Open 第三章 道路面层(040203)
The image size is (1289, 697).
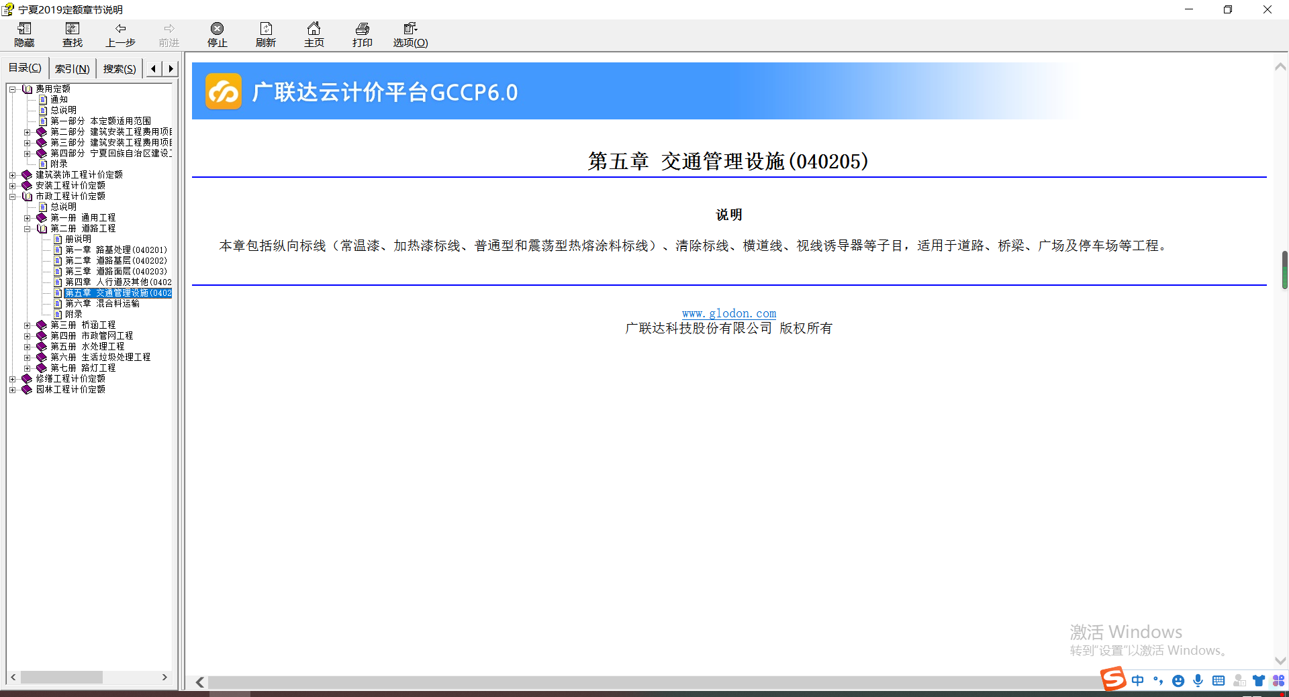coord(116,271)
